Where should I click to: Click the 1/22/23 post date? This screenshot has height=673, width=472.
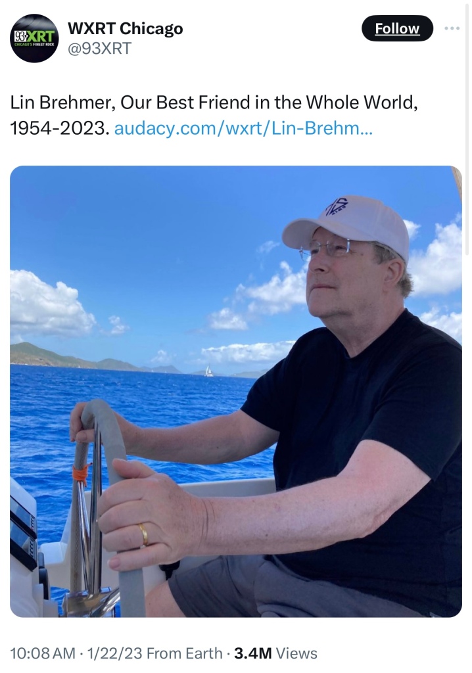point(114,653)
